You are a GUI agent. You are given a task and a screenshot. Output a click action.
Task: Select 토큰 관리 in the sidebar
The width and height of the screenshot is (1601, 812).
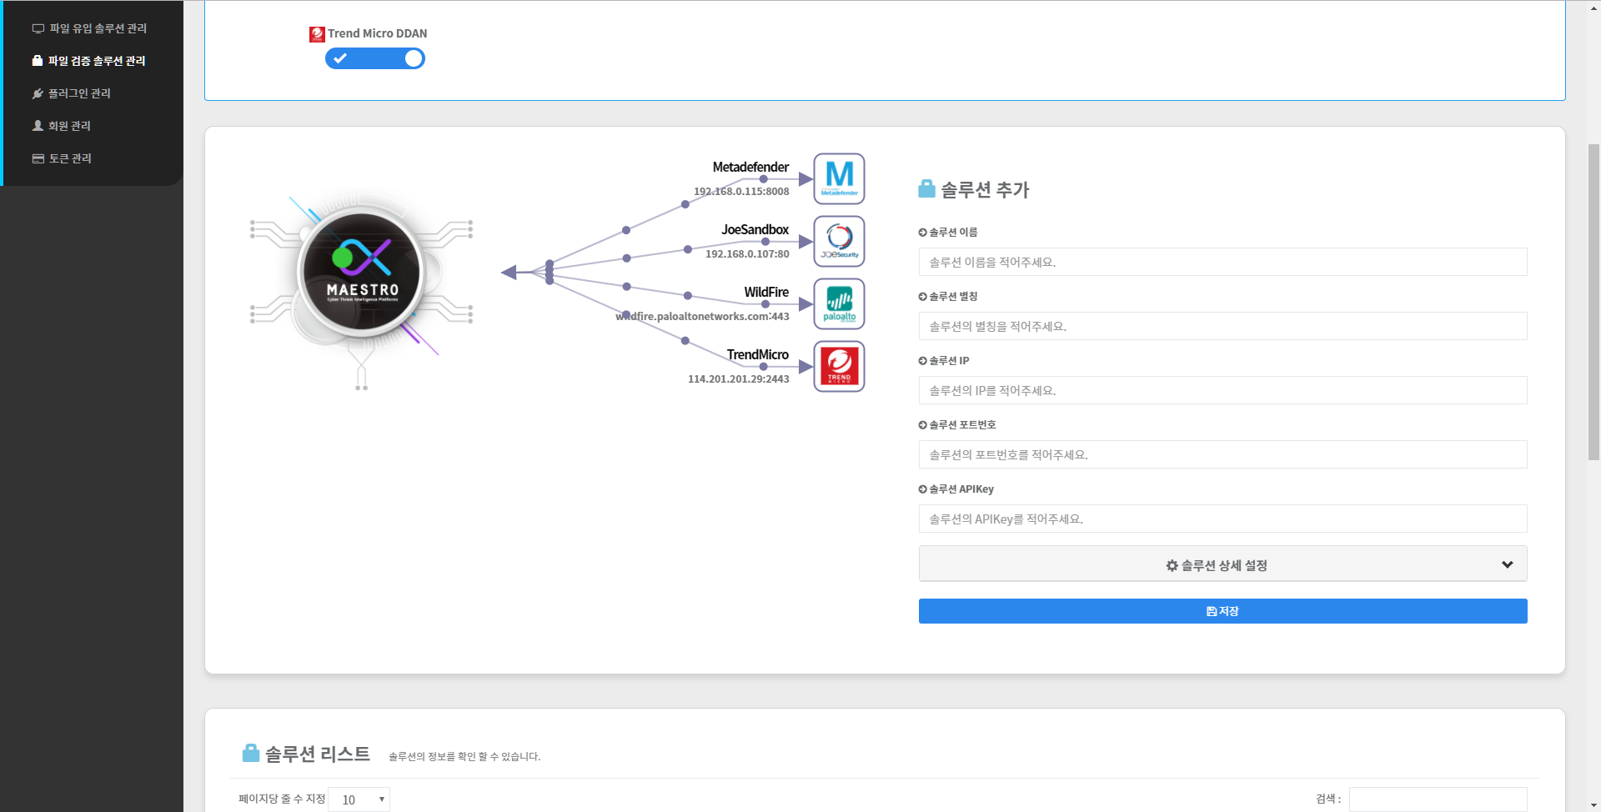tap(70, 158)
